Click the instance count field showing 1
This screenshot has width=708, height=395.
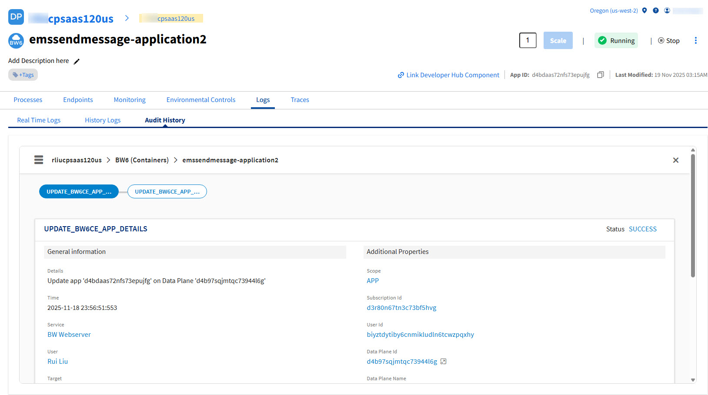coord(528,40)
